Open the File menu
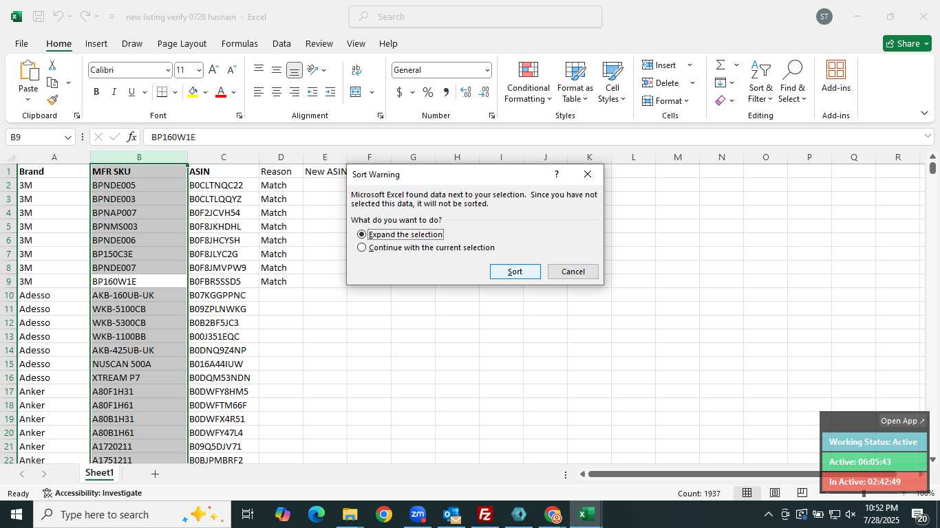This screenshot has width=940, height=528. (21, 43)
